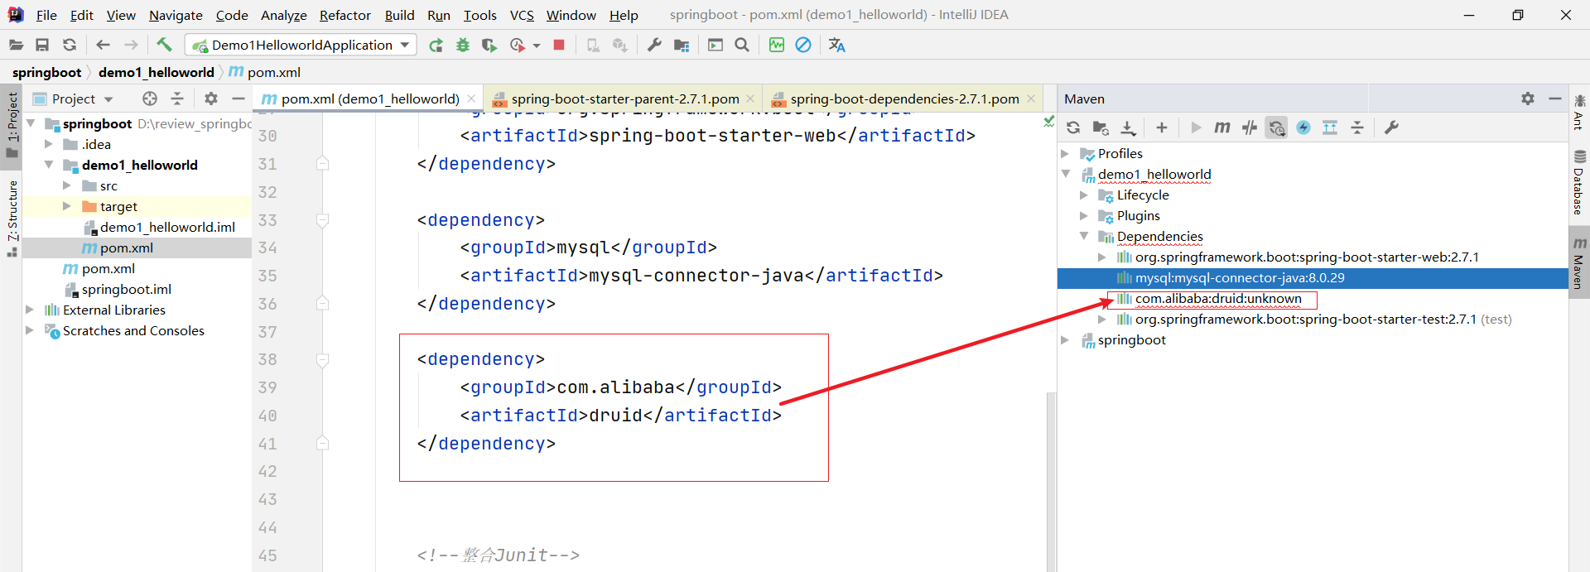Expand the Lifecycle node in Maven
The image size is (1590, 572).
pyautogui.click(x=1084, y=195)
